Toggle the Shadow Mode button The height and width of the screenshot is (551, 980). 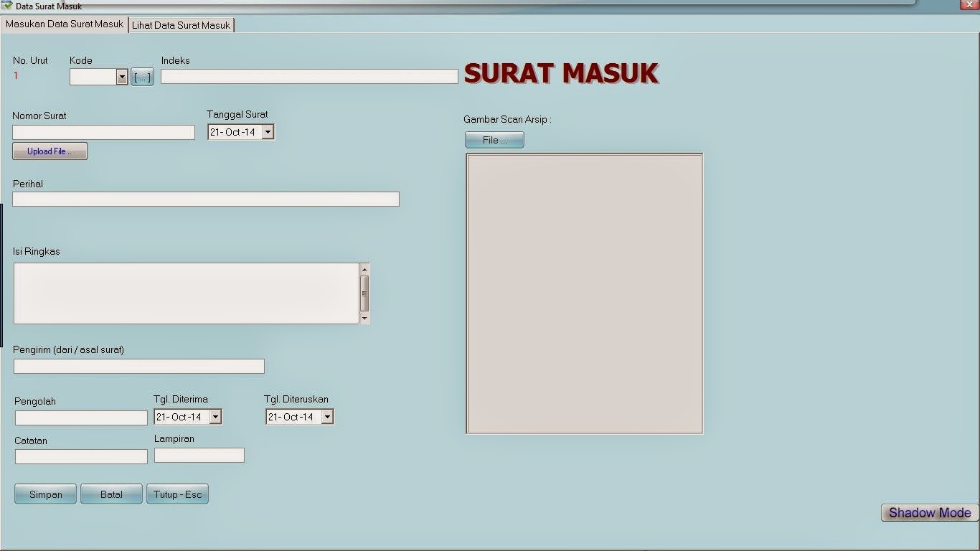coord(930,512)
